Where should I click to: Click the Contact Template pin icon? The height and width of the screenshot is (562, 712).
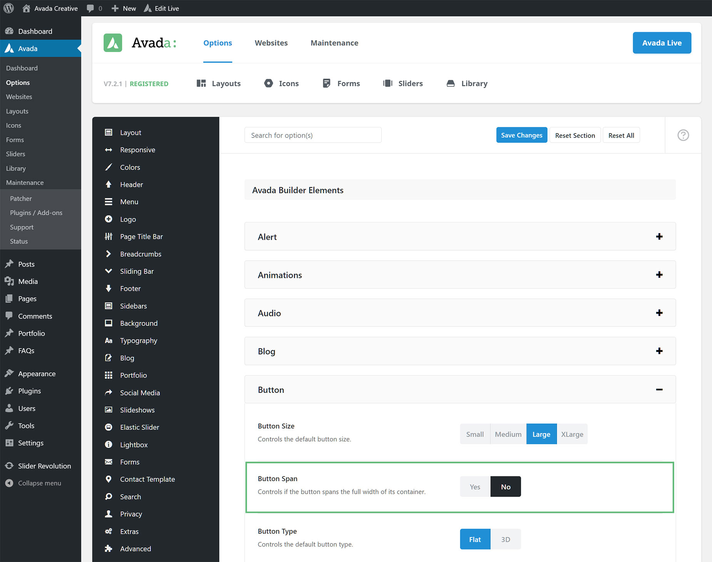coord(109,479)
